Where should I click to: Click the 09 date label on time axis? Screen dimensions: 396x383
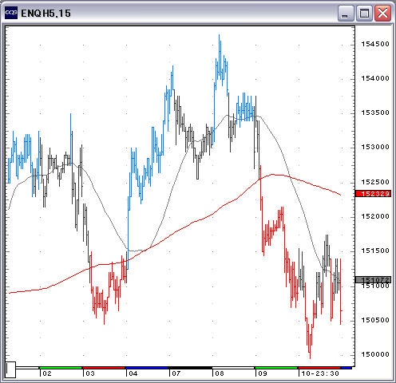263,373
